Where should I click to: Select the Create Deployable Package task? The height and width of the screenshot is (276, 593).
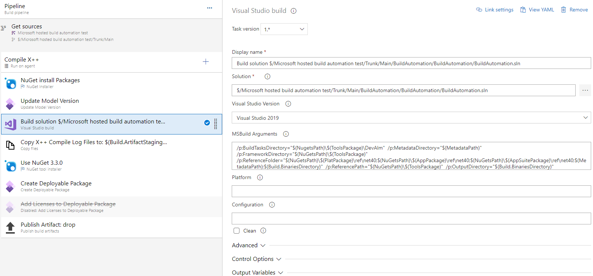click(x=111, y=186)
